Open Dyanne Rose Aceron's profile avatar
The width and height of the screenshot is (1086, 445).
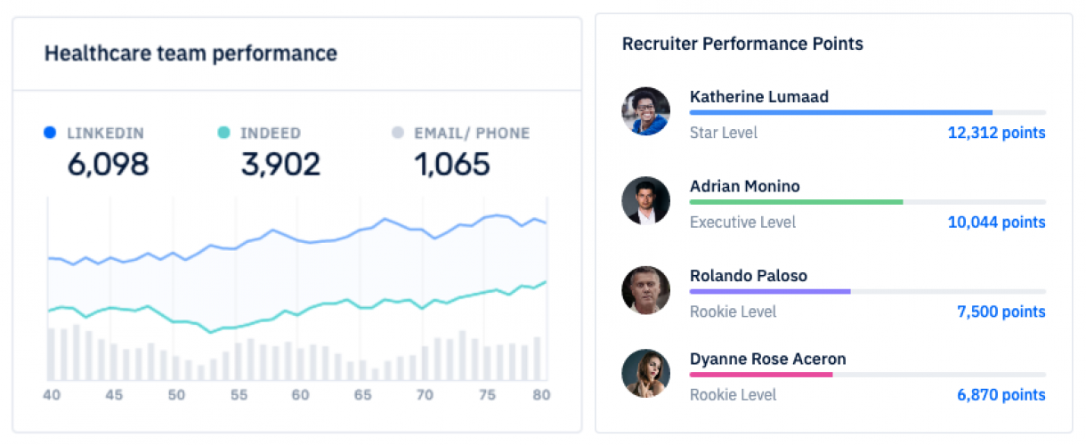(645, 373)
